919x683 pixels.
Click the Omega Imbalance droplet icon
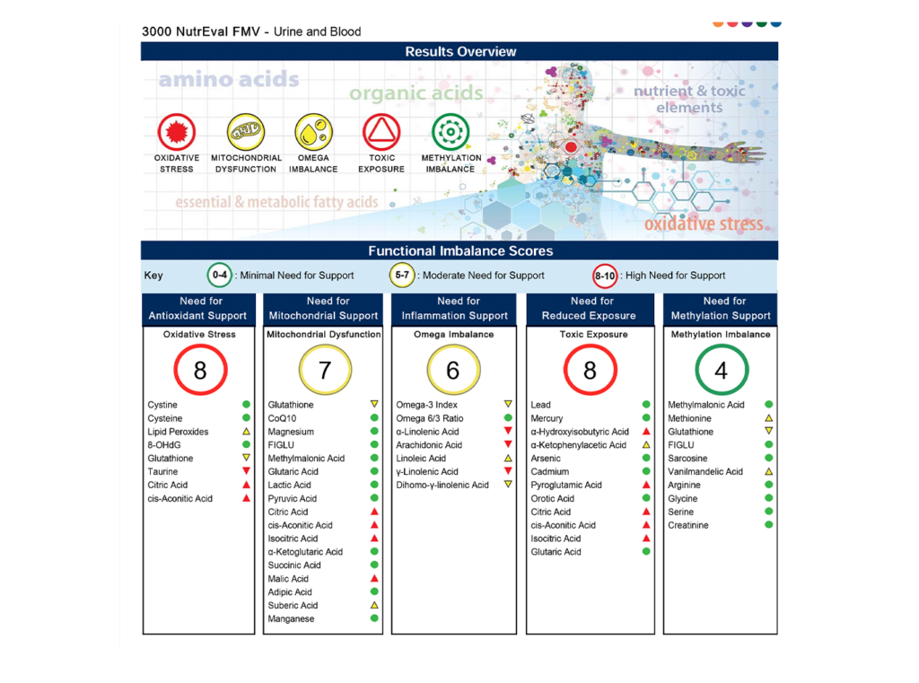point(313,132)
